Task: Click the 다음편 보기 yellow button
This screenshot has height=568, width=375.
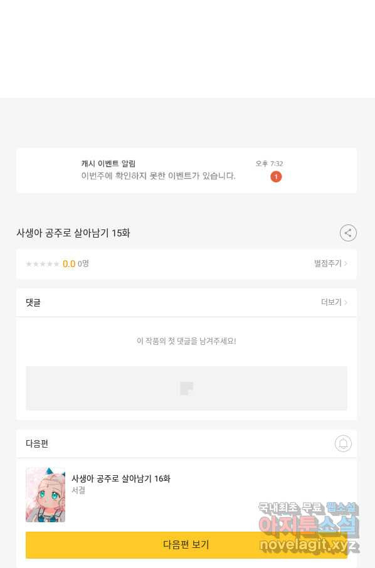Action: (x=187, y=544)
